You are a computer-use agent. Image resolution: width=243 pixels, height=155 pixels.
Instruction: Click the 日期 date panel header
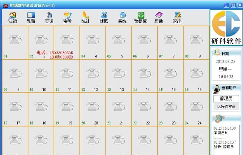[226, 53]
